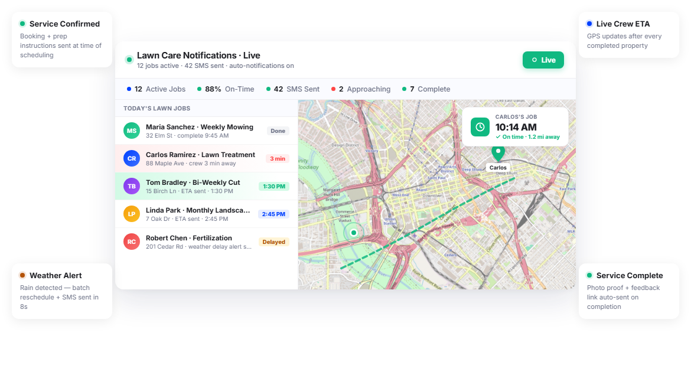Click the blue dot on Live Crew ETA card

pyautogui.click(x=589, y=24)
